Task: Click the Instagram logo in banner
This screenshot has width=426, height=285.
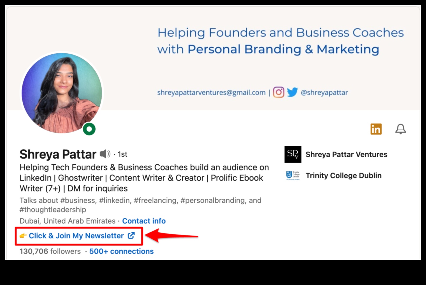Action: (278, 92)
